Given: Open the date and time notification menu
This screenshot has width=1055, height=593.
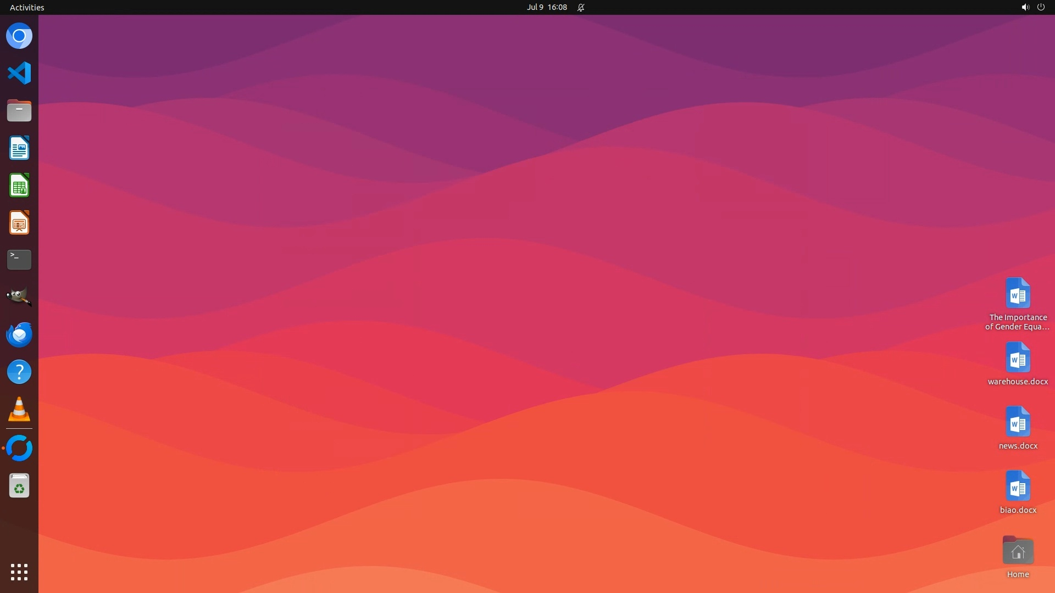Looking at the screenshot, I should 547,7.
